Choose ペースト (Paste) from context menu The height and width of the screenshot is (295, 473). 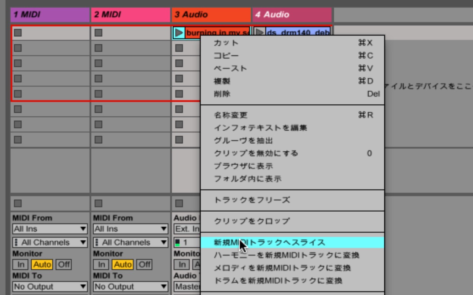293,68
